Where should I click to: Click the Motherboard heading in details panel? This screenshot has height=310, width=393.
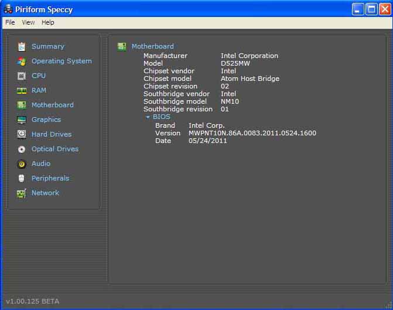pyautogui.click(x=152, y=46)
